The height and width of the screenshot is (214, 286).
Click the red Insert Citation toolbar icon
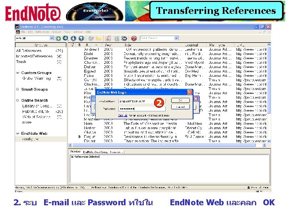pos(108,38)
